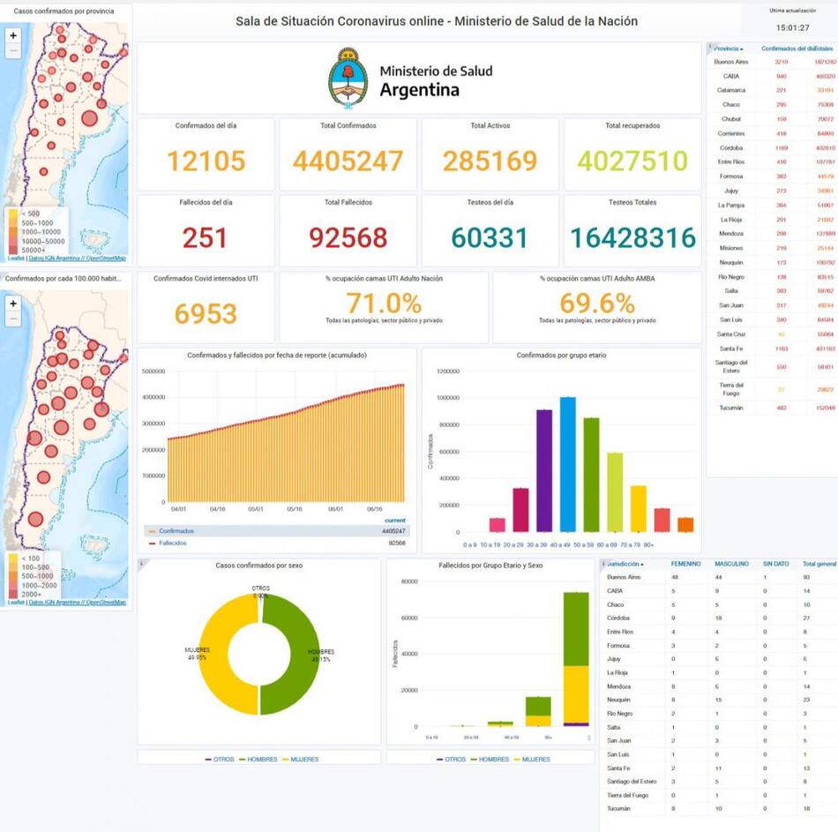Sort table by Provincia column header

[729, 49]
